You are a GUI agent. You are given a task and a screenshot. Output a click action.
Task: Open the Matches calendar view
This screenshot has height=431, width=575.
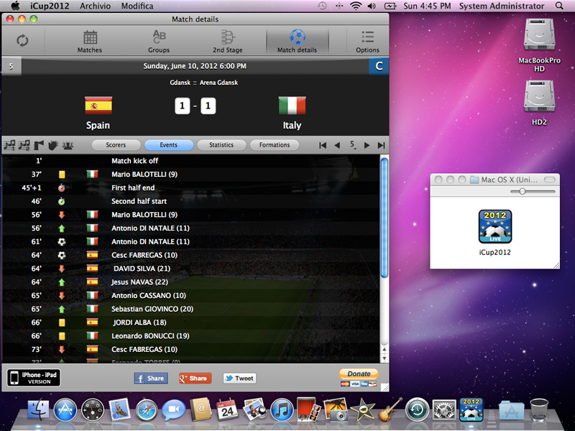coord(90,42)
